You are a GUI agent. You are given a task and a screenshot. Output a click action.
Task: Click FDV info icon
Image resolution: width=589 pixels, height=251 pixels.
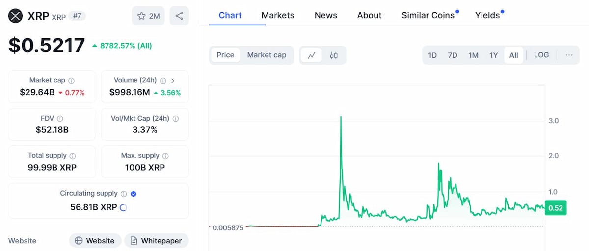coord(60,118)
